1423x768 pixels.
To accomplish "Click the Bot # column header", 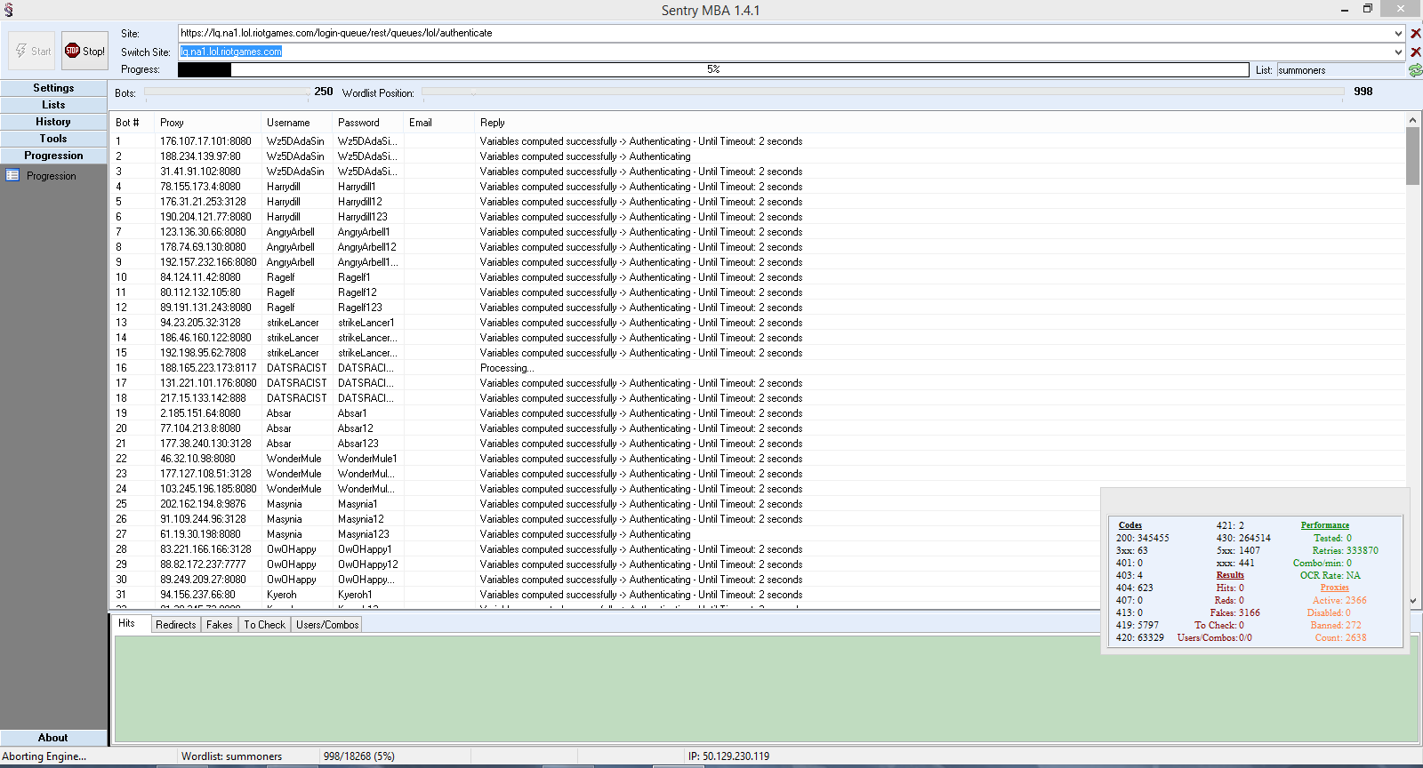I will [132, 123].
